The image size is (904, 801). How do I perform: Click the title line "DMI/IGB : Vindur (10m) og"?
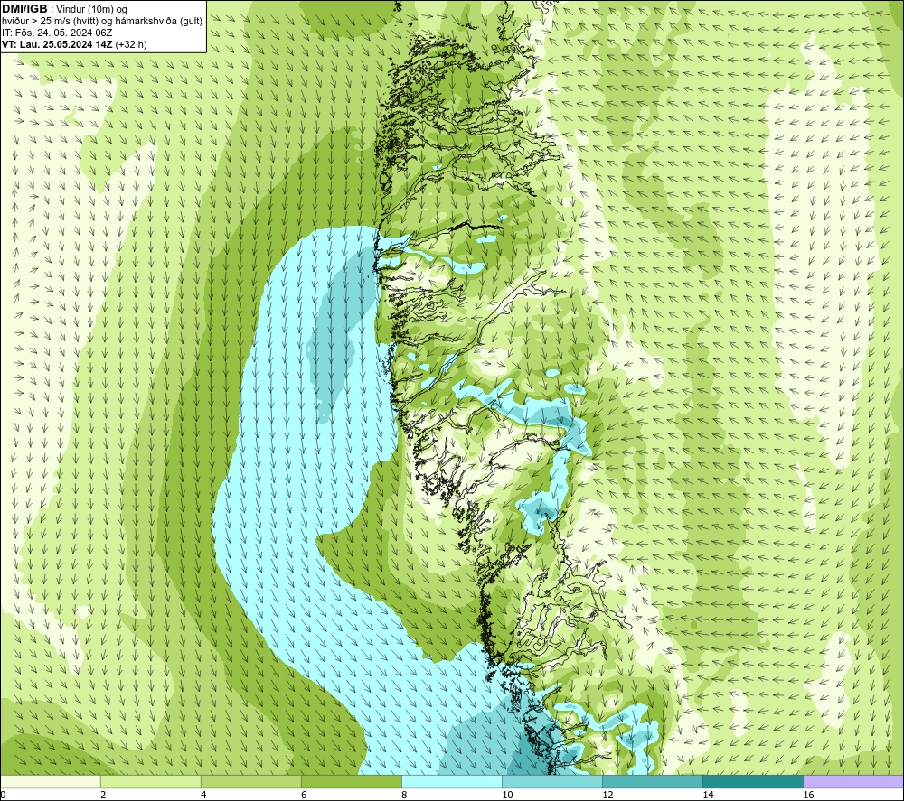coord(64,9)
